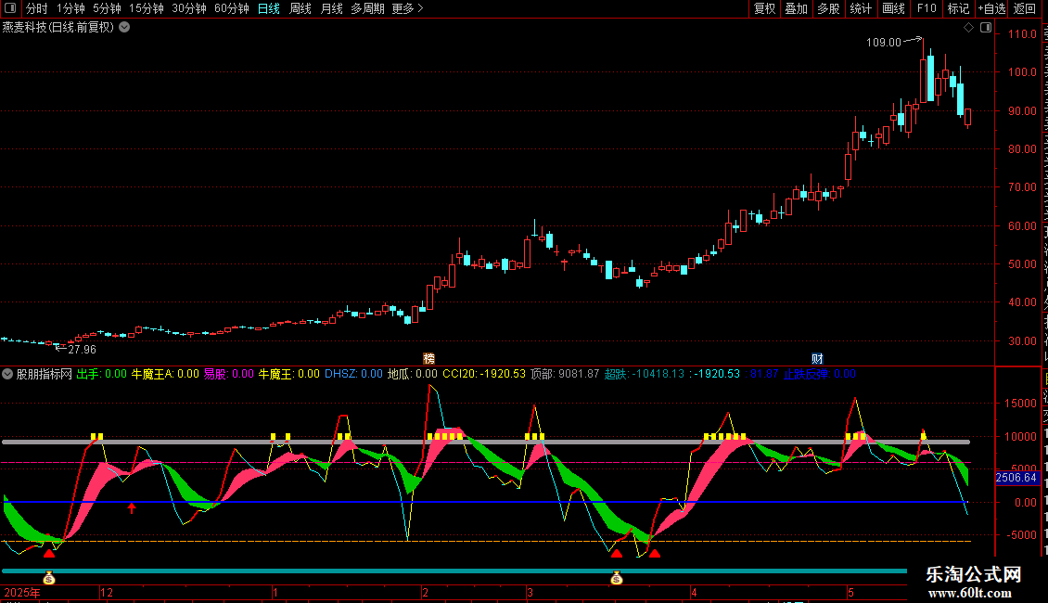
Task: Click the 止跌反弹: 0.00 value
Action: click(820, 374)
